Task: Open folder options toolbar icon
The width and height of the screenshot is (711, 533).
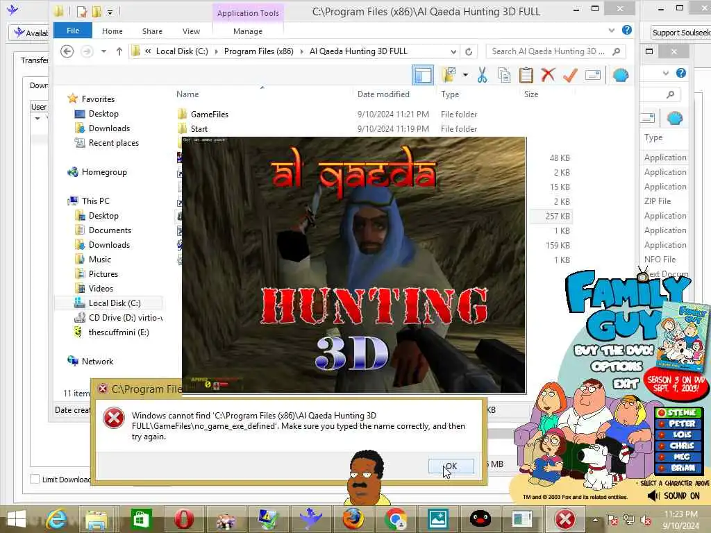Action: [449, 75]
